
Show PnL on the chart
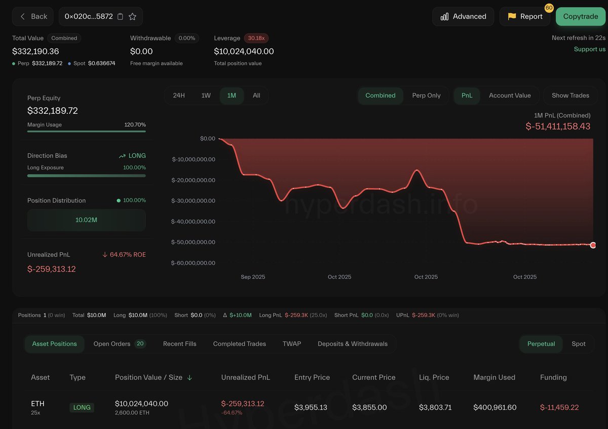(x=467, y=95)
